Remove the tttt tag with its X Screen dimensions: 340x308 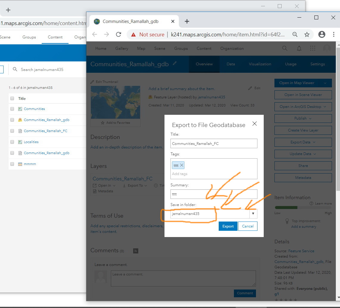tap(182, 165)
